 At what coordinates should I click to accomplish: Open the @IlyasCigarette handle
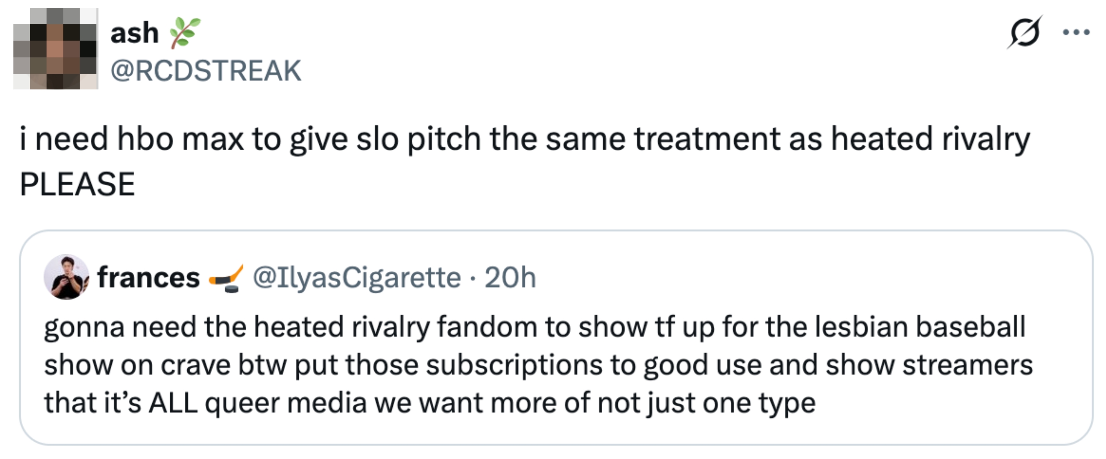pos(357,277)
